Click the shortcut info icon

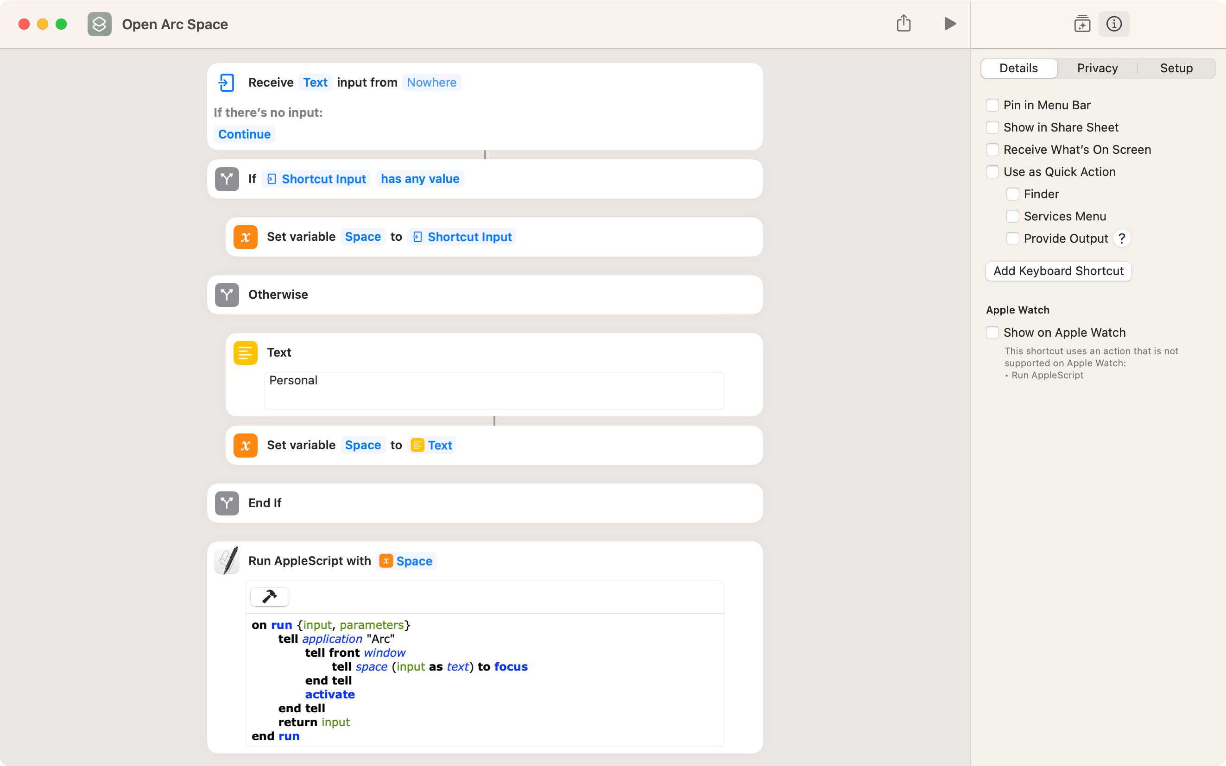coord(1115,24)
